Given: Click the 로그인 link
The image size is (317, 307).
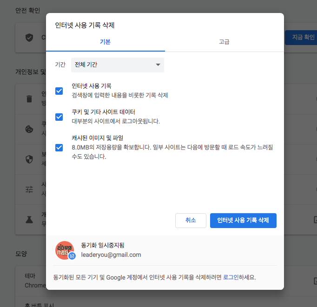Looking at the screenshot, I should click(x=231, y=277).
